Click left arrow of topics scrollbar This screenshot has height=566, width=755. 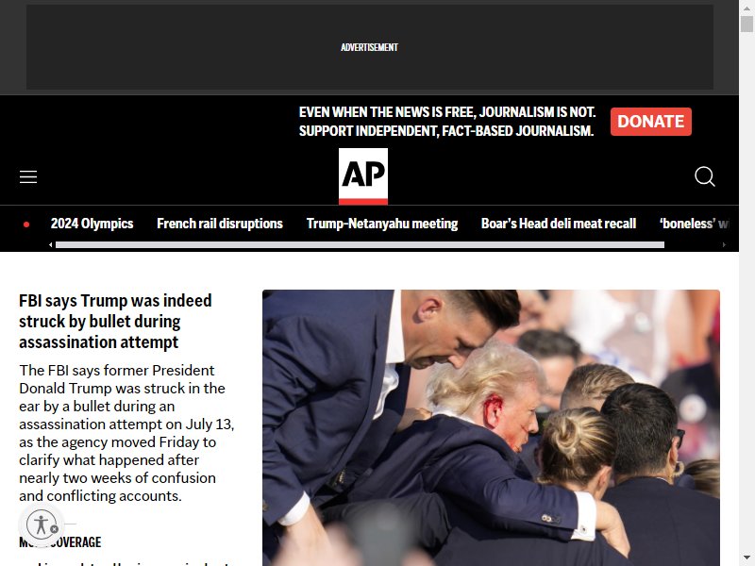(51, 245)
